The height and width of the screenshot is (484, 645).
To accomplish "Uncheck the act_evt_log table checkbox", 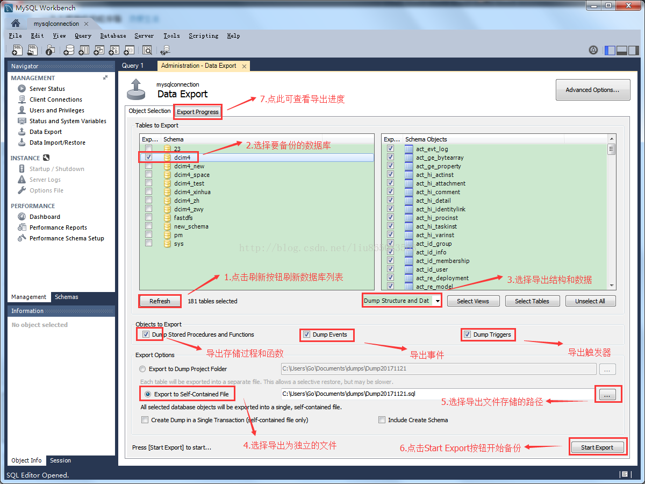I will [x=391, y=148].
